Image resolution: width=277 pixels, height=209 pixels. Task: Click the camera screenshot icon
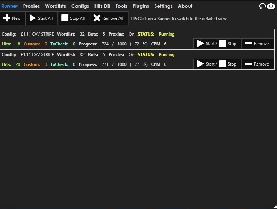[x=271, y=6]
